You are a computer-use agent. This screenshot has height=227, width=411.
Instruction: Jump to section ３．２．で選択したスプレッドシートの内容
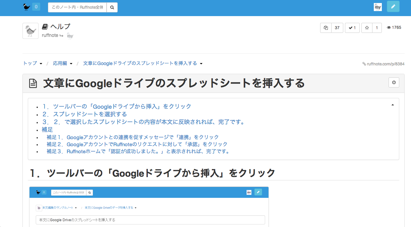(x=143, y=122)
